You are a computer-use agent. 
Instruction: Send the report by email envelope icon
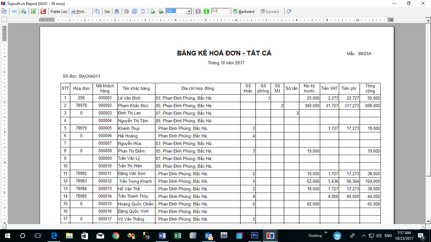pyautogui.click(x=14, y=11)
